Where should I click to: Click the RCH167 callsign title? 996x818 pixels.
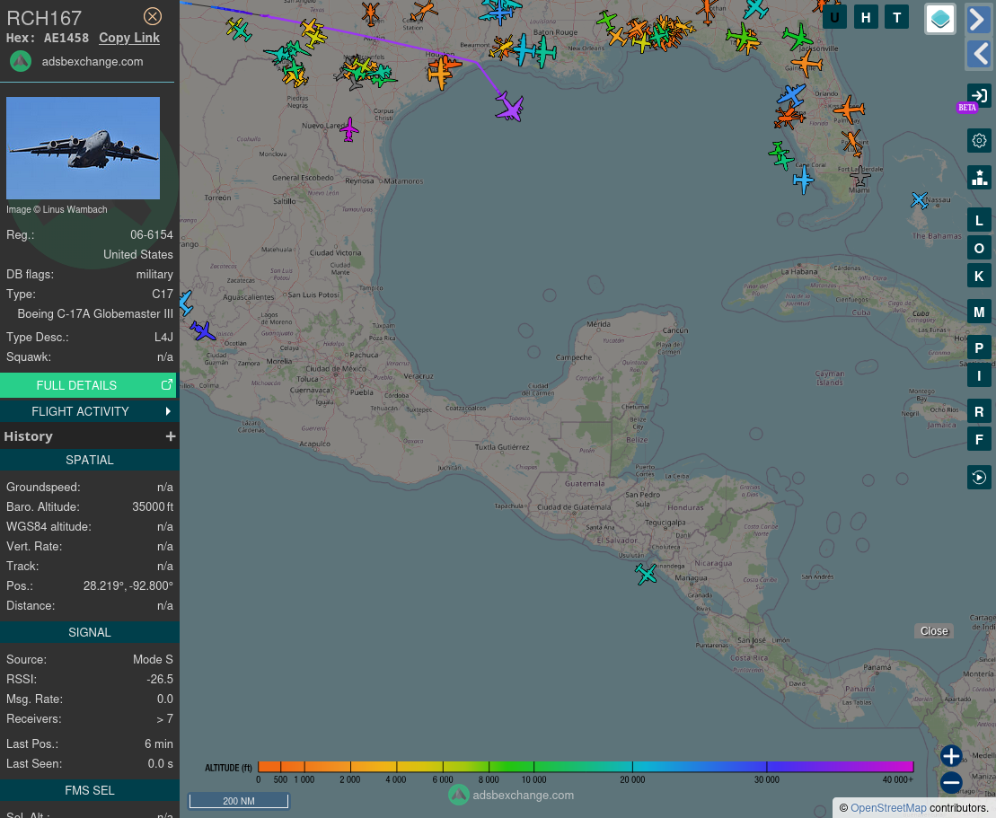click(x=44, y=18)
